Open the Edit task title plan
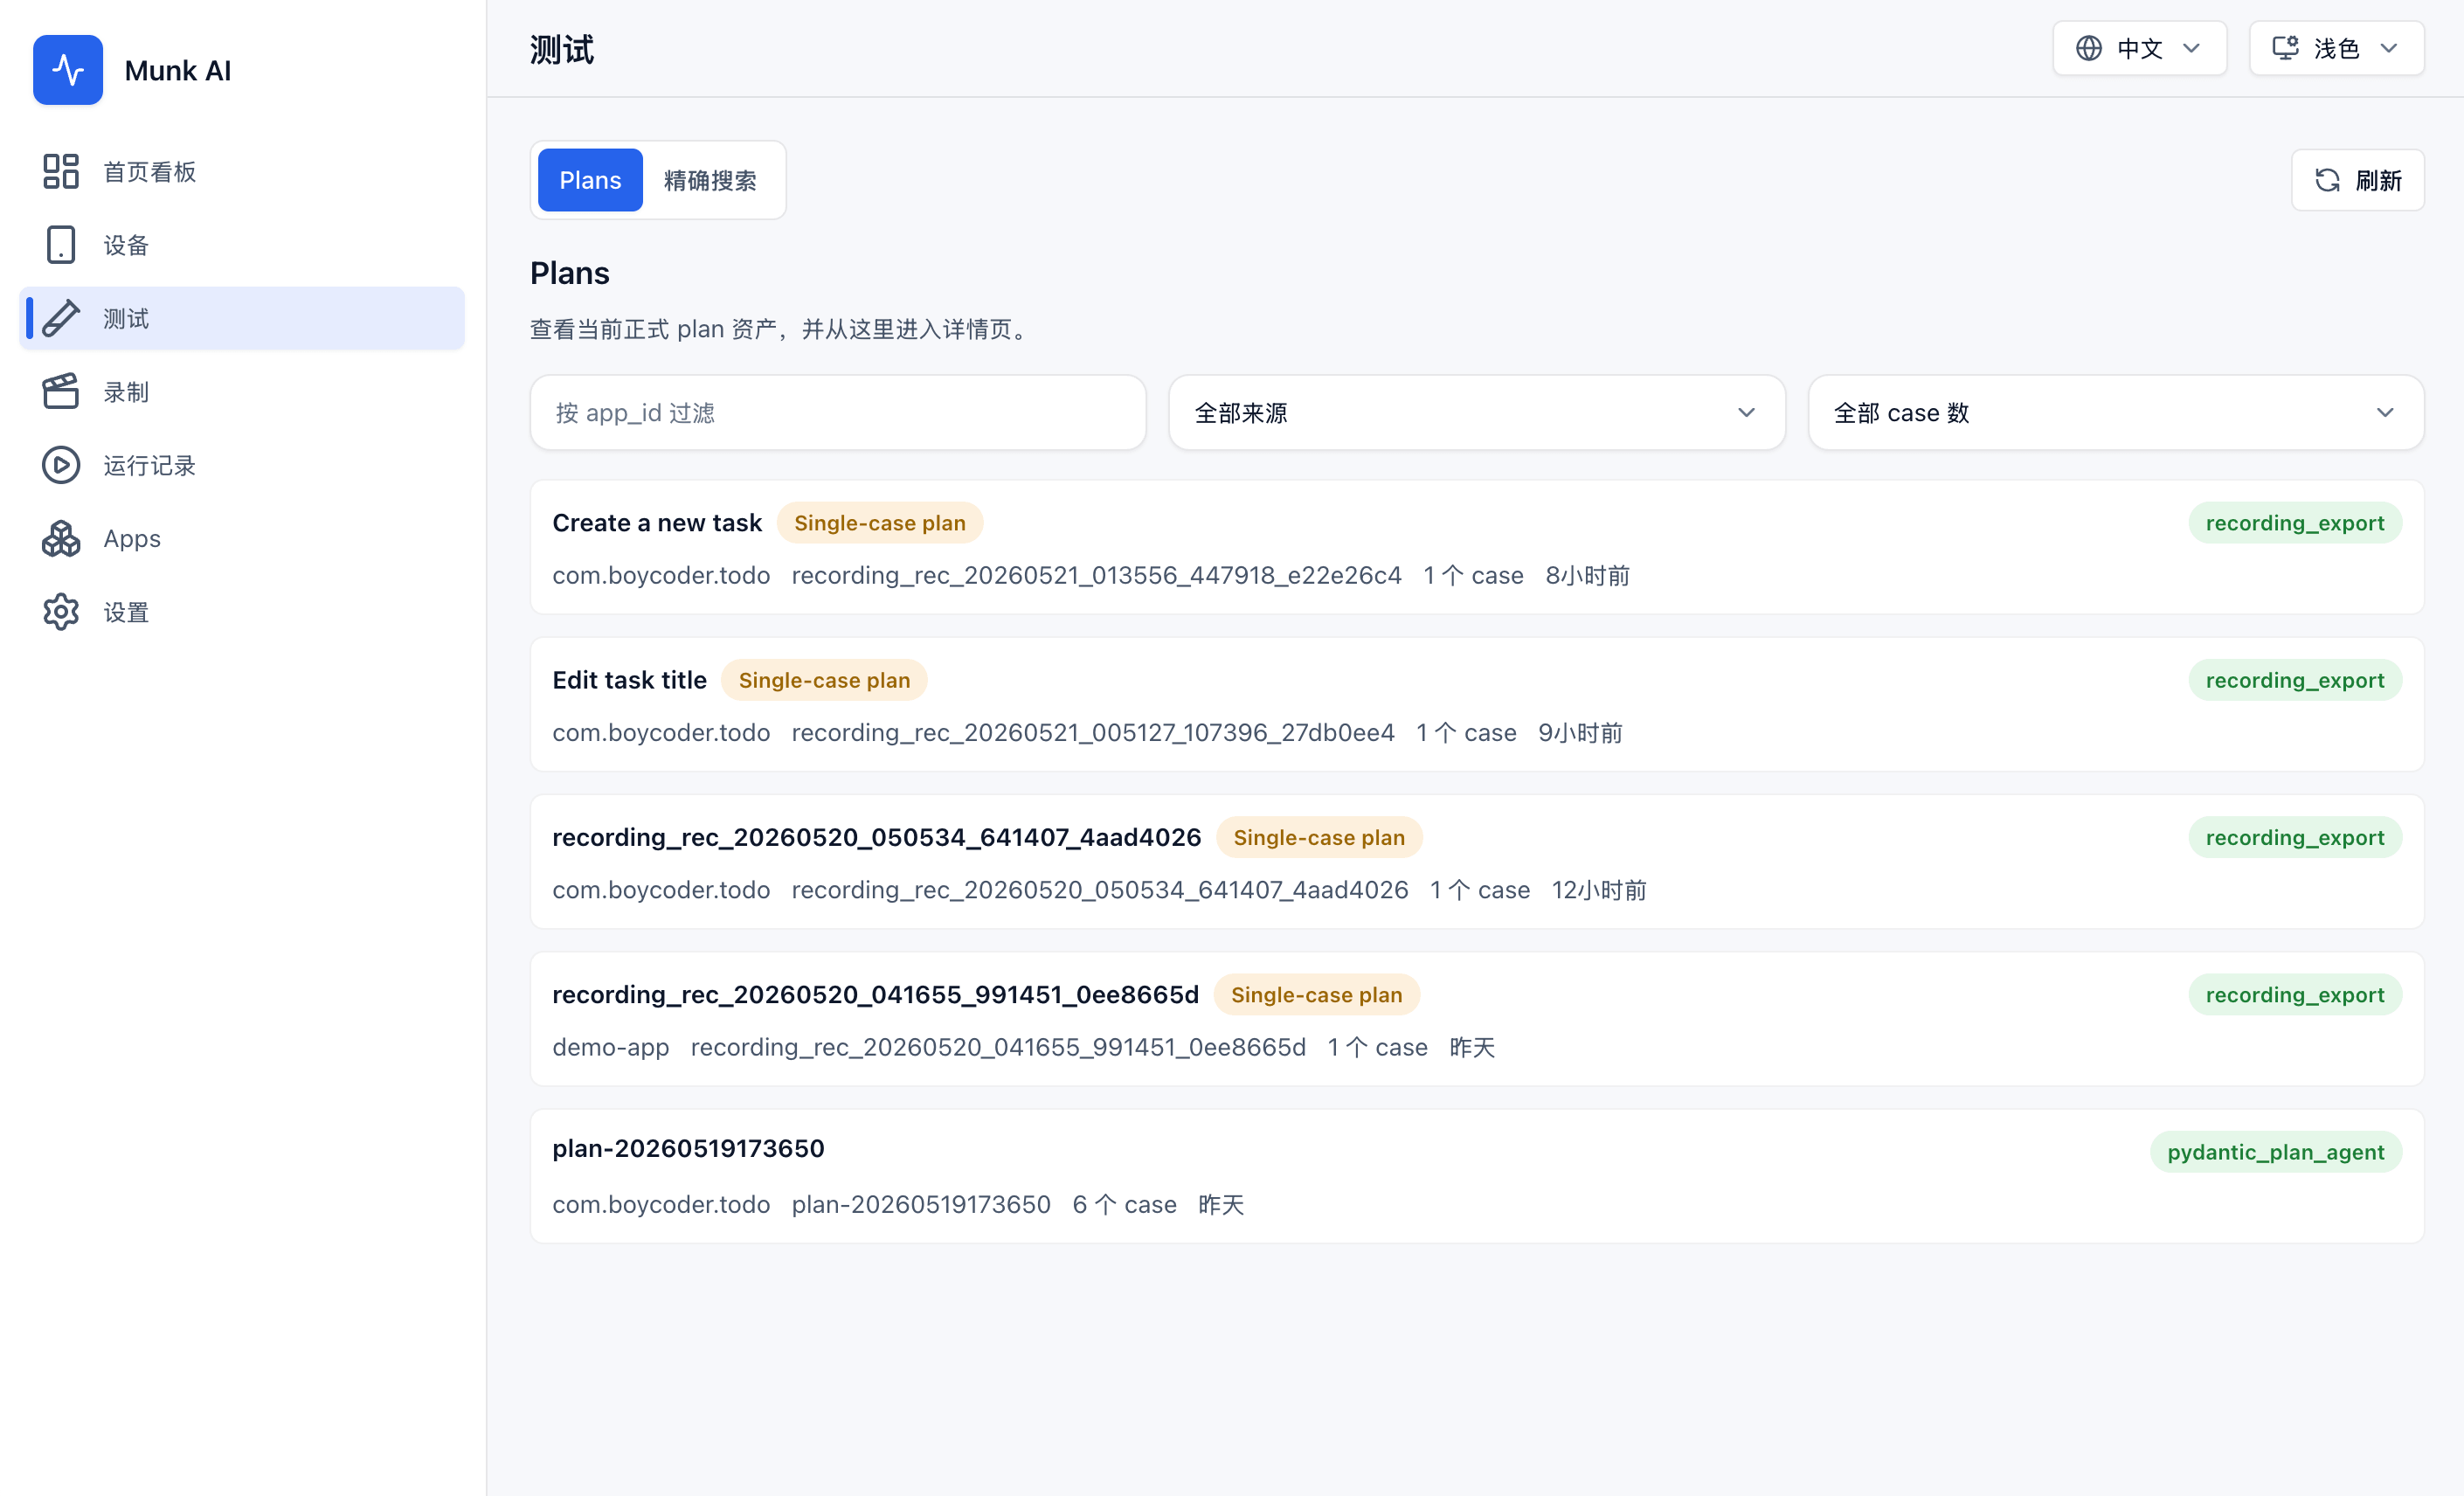Screen dimensions: 2464x1496 tap(630, 680)
